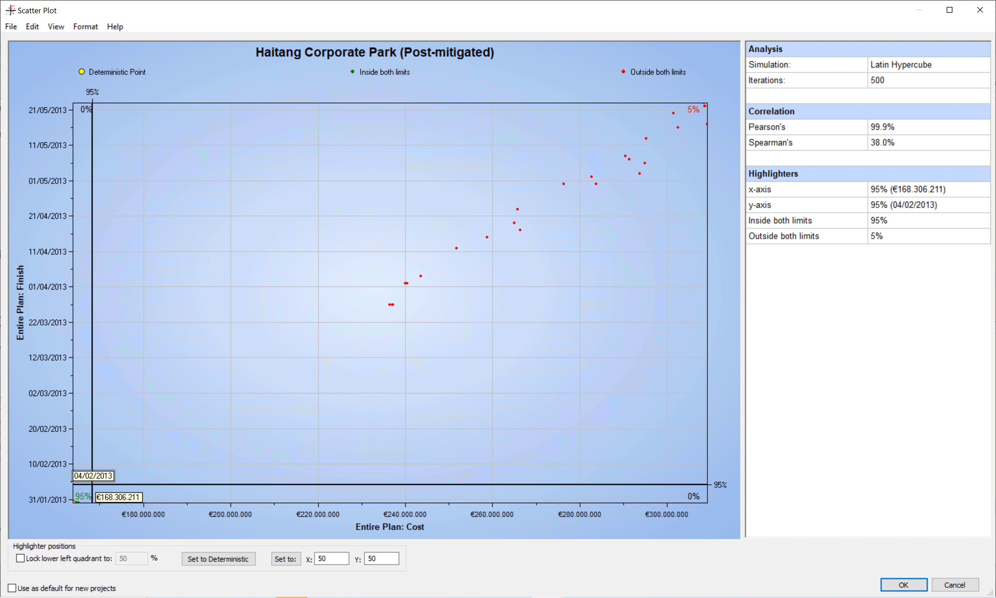The image size is (996, 598).
Task: Open the Edit menu
Action: point(32,27)
